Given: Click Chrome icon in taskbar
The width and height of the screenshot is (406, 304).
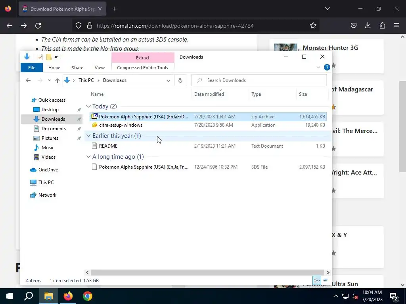Looking at the screenshot, I should coord(88,296).
